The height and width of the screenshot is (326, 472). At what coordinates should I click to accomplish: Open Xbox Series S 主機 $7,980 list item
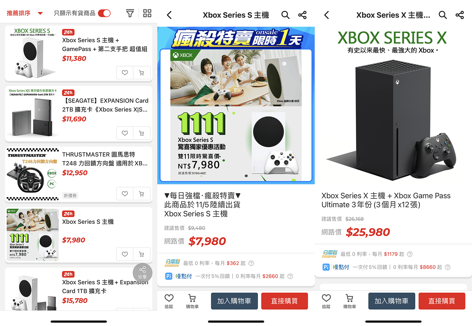pos(79,235)
